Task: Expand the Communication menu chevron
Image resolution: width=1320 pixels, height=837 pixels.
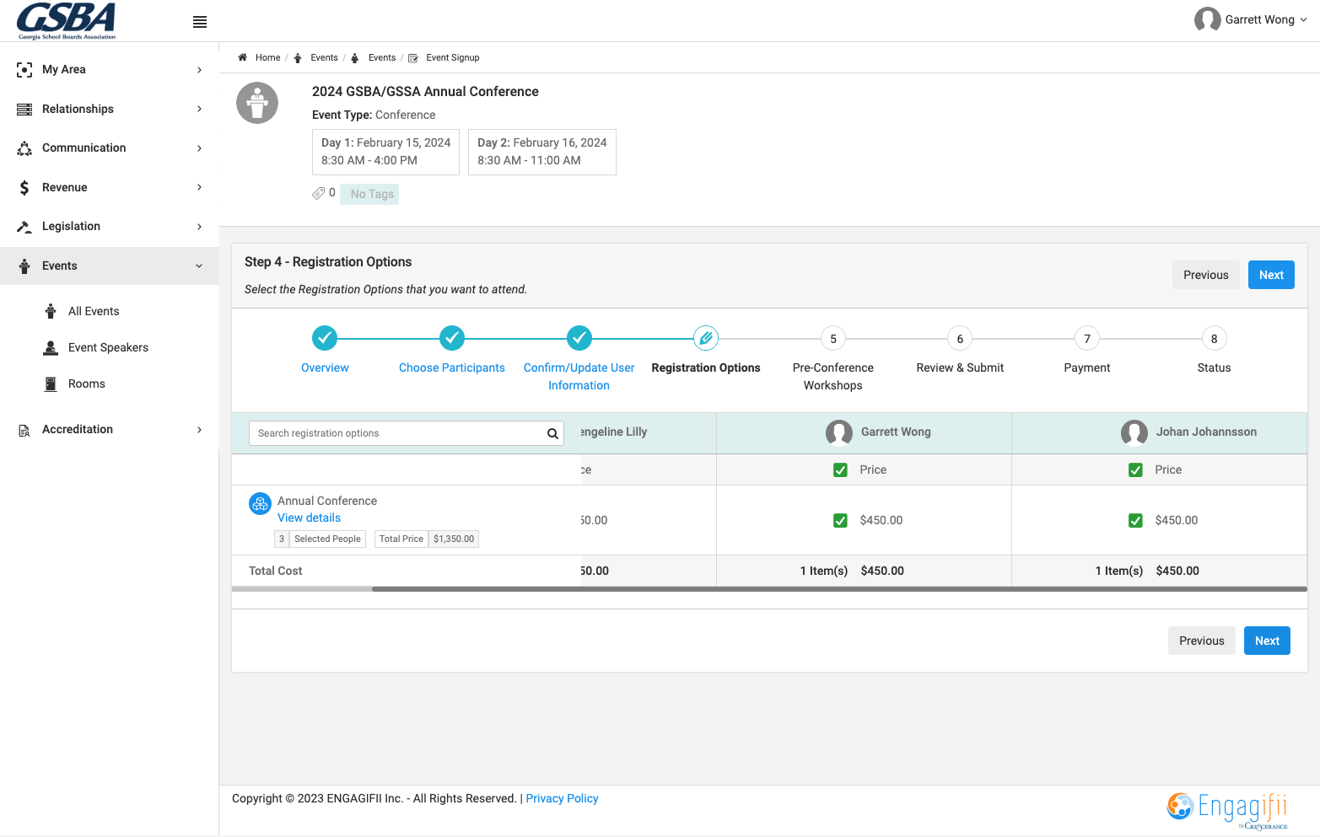Action: click(199, 148)
